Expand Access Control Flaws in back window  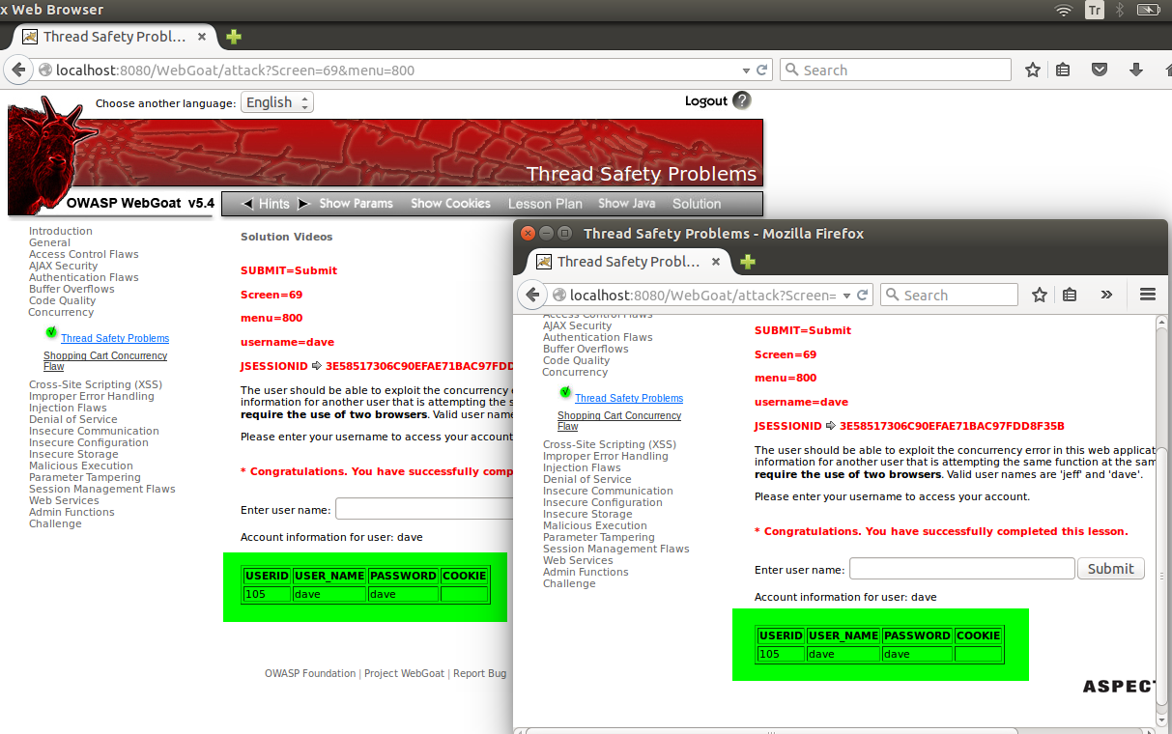[84, 254]
